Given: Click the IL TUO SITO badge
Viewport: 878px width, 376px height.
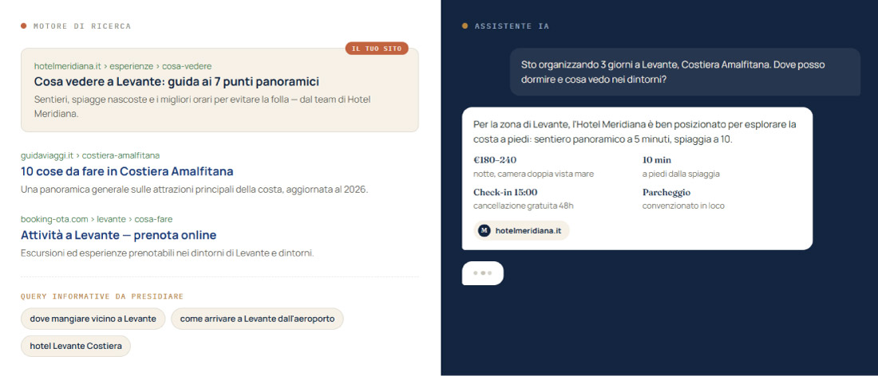Looking at the screenshot, I should click(377, 49).
